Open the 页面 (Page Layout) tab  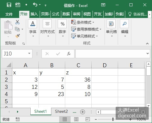click(45, 14)
